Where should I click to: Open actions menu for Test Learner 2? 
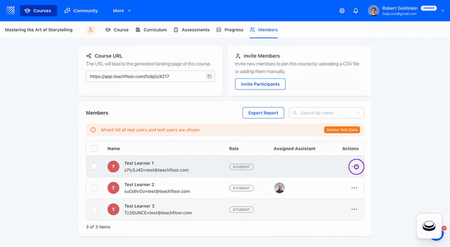point(354,188)
